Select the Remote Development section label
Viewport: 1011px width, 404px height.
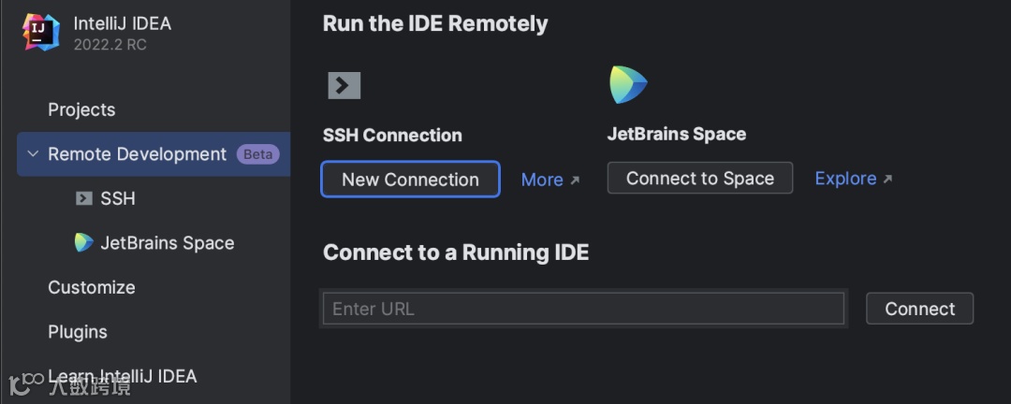click(x=137, y=154)
